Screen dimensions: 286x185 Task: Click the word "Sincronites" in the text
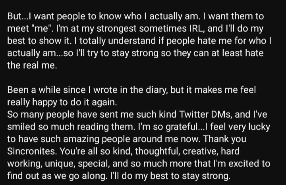tap(31, 151)
